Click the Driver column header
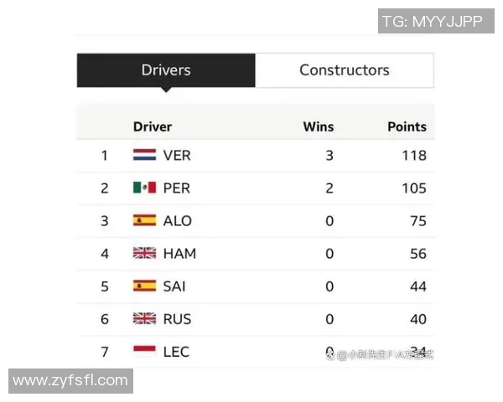This screenshot has width=503, height=402. [152, 126]
